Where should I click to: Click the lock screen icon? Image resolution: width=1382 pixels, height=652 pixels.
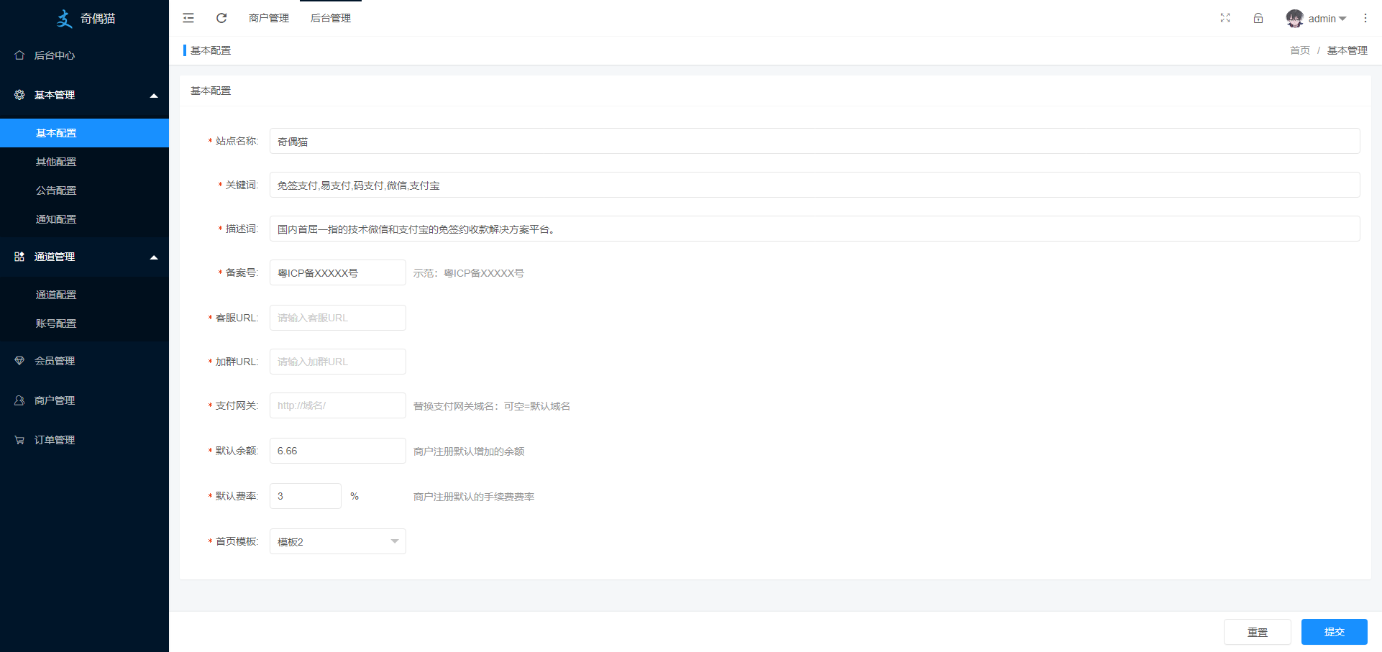[1258, 18]
